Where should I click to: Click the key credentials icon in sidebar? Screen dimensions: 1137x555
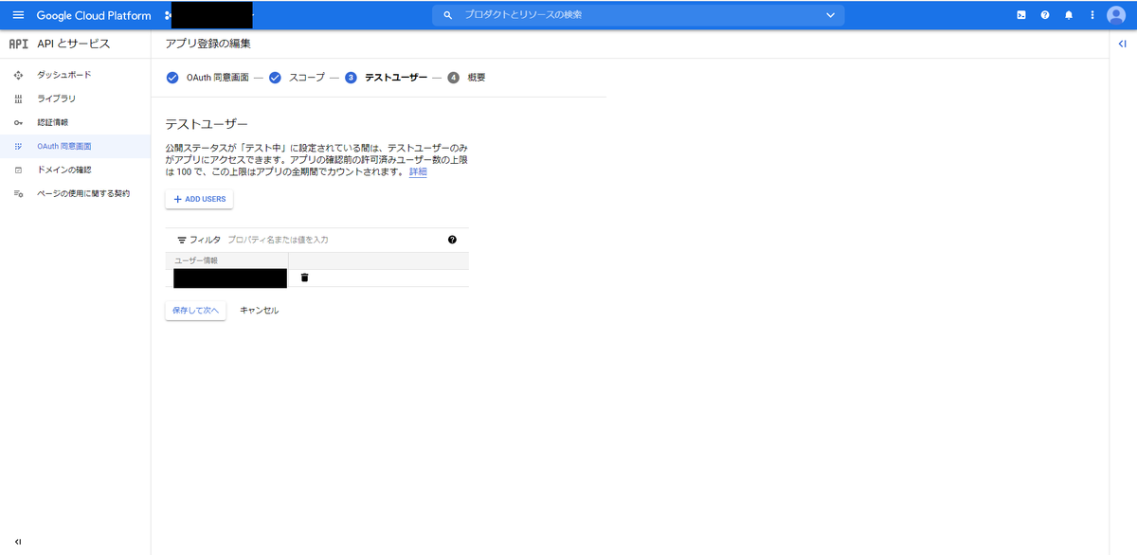tap(18, 122)
